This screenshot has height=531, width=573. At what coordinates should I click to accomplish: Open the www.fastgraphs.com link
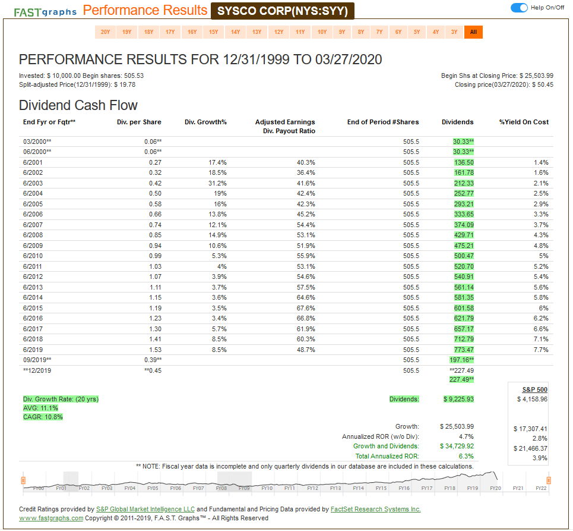(x=51, y=518)
